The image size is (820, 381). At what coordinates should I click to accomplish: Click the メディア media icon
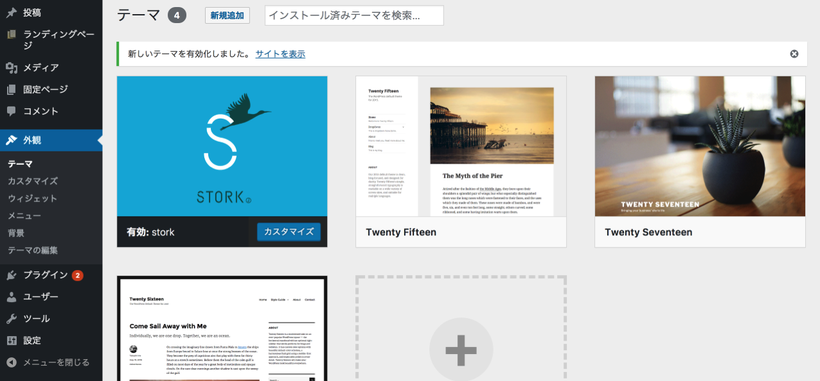(x=12, y=68)
